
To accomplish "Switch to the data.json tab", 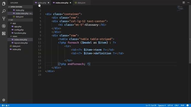I will click(x=81, y=3).
